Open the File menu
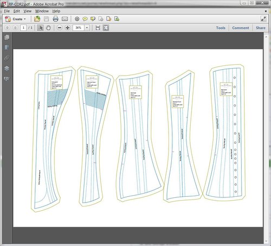The width and height of the screenshot is (271, 246). [x=7, y=11]
